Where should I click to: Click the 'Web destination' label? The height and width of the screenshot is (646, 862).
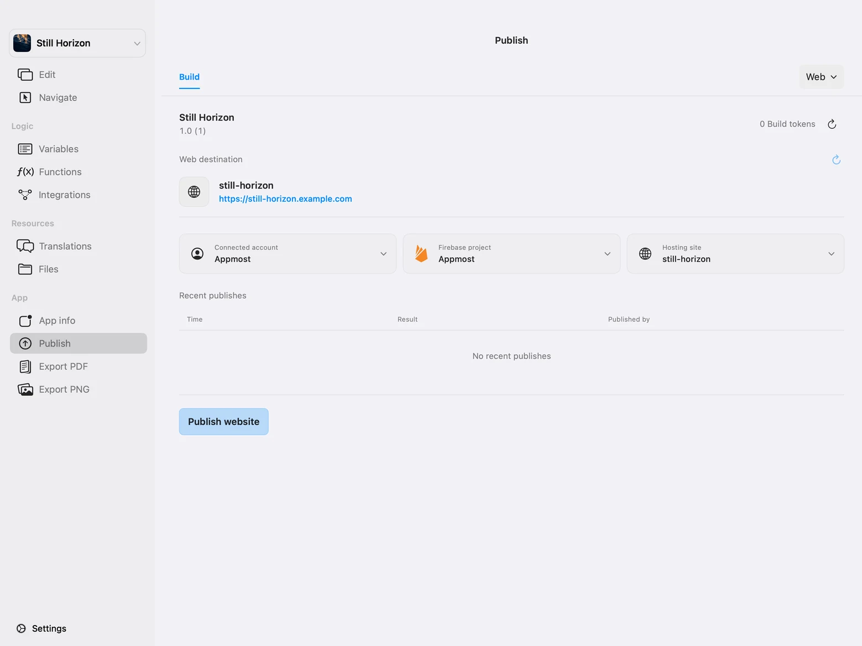pos(211,159)
